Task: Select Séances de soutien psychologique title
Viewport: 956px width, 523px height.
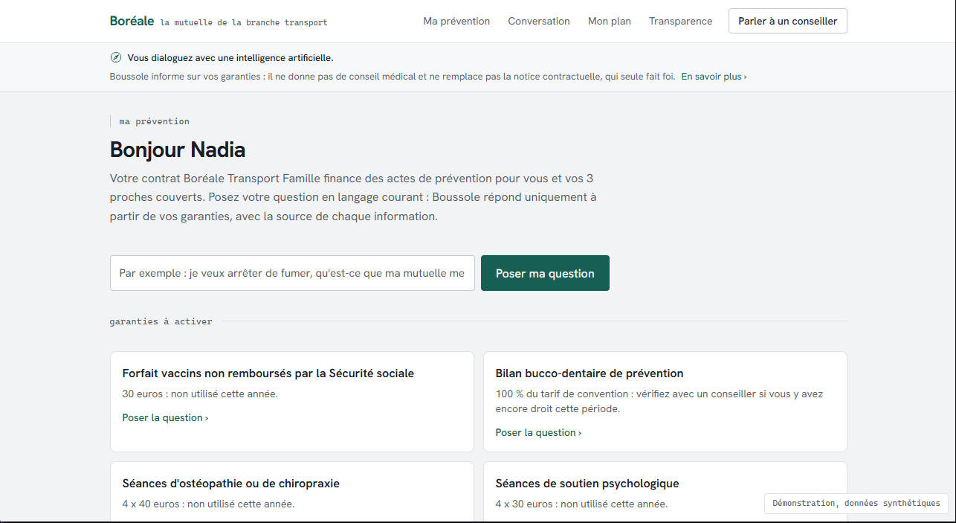Action: [587, 483]
